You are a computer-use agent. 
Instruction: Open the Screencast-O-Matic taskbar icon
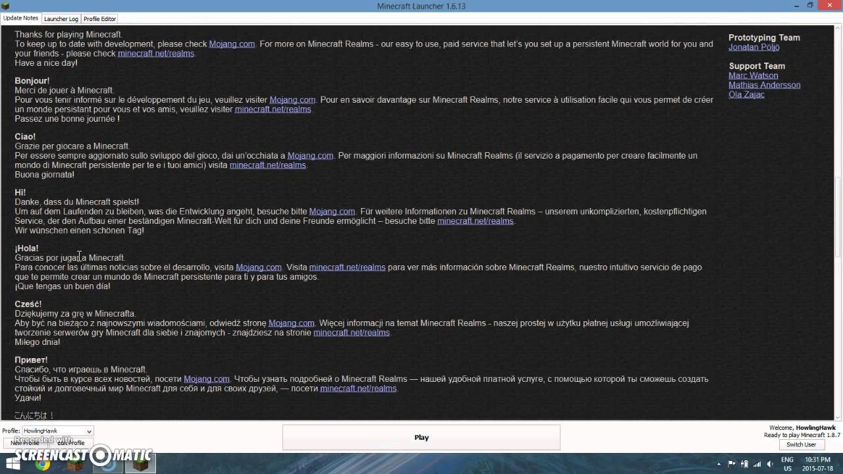click(109, 463)
